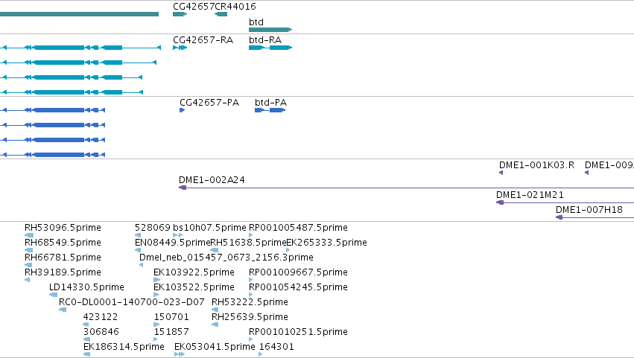Select the DME1-002A24 BAC clone line
The height and width of the screenshot is (358, 634).
point(406,188)
